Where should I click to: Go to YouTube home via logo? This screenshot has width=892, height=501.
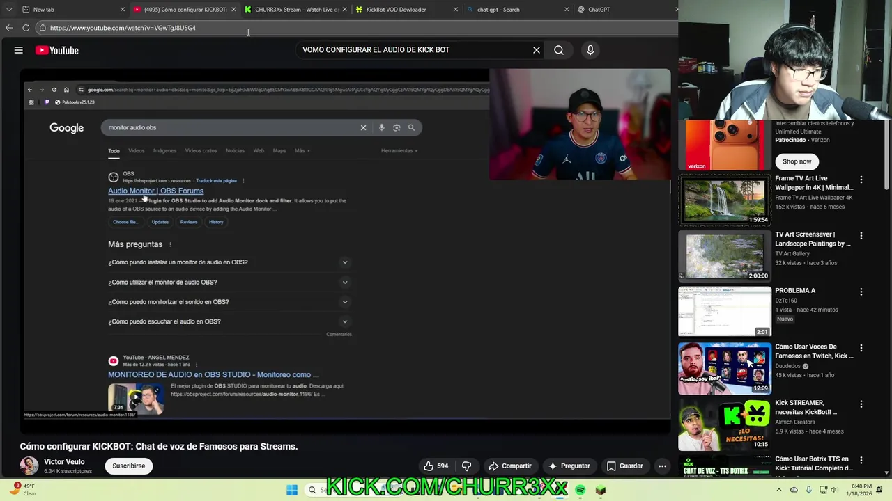[x=57, y=50]
